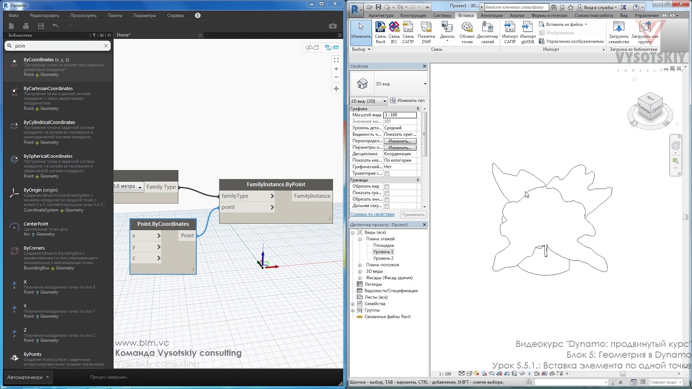Open the 3D вид: {3D} instance dropdown
Viewport: 692px width, 389px height.
[x=369, y=101]
